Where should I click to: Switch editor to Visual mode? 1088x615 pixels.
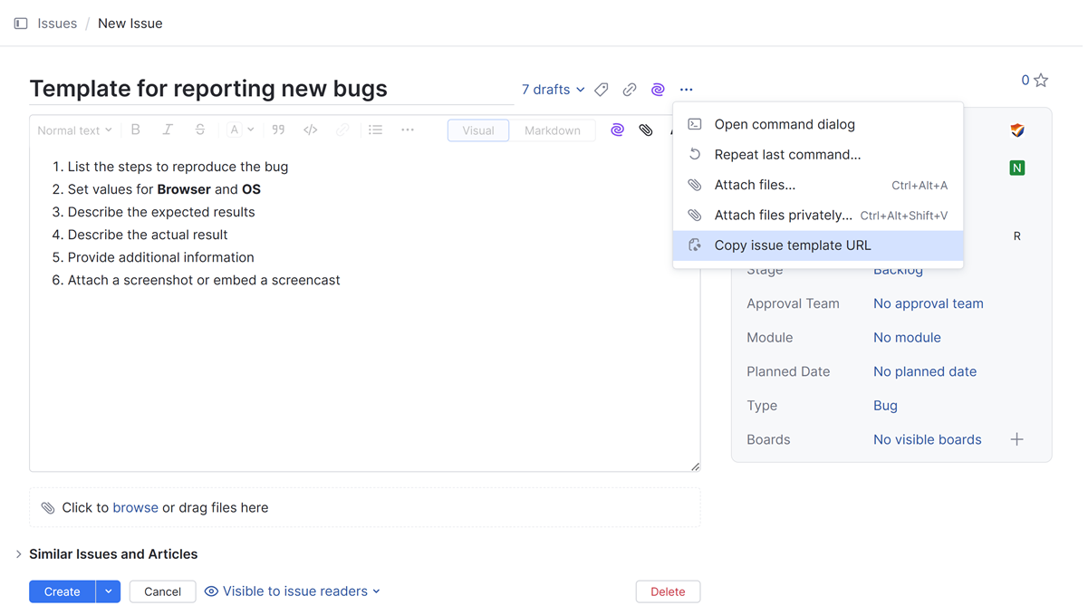pyautogui.click(x=478, y=130)
